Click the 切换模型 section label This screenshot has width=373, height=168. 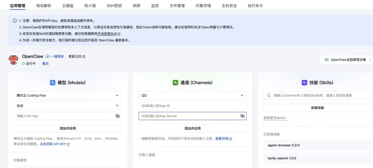tap(20, 161)
